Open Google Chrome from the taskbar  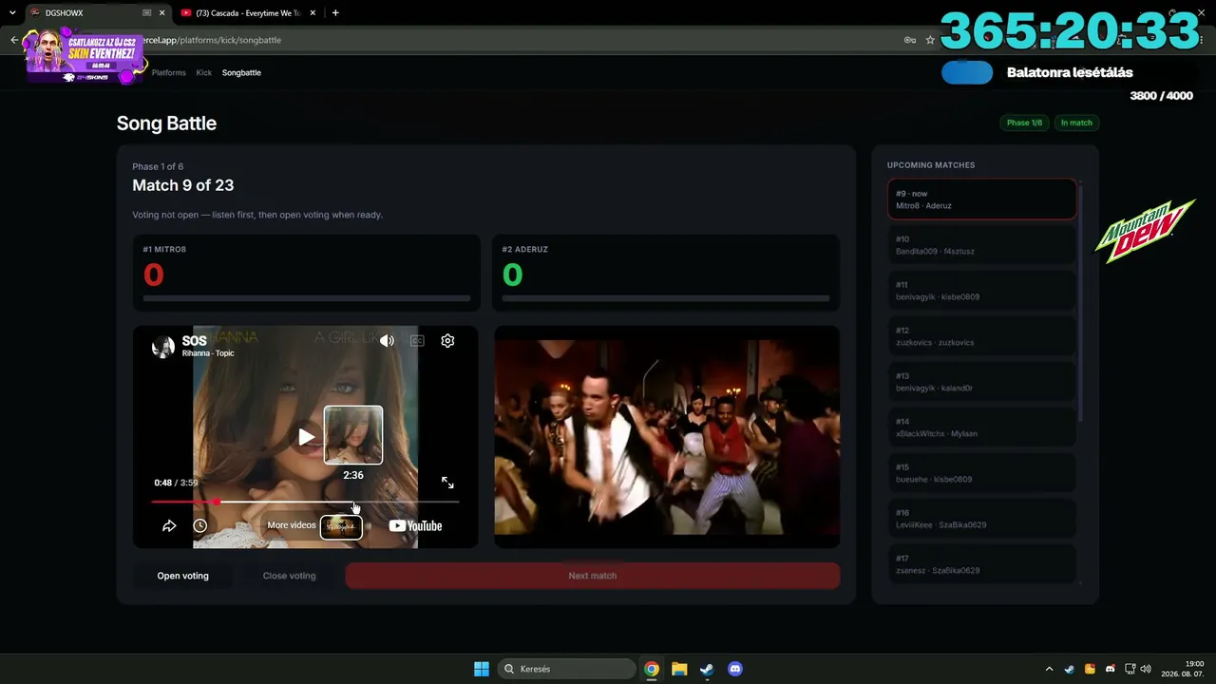[x=652, y=669]
